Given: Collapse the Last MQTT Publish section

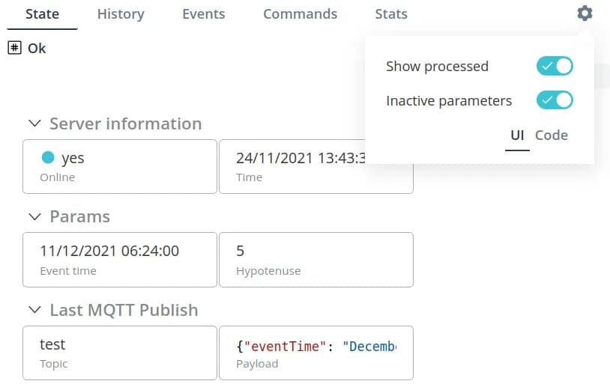Looking at the screenshot, I should pyautogui.click(x=34, y=310).
